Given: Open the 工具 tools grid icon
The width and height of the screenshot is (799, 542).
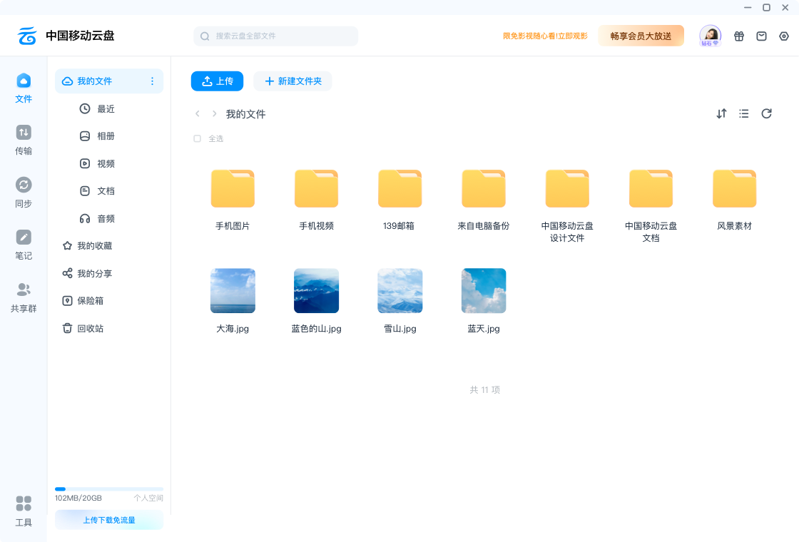Looking at the screenshot, I should pyautogui.click(x=24, y=504).
